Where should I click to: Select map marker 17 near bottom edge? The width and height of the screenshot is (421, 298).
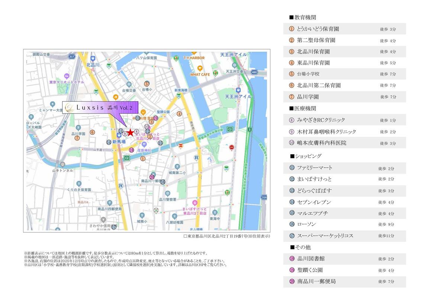pos(114,226)
